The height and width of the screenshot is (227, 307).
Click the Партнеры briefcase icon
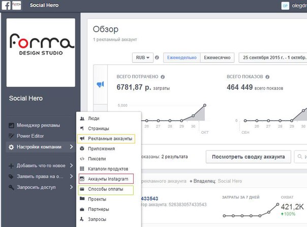[82, 209]
